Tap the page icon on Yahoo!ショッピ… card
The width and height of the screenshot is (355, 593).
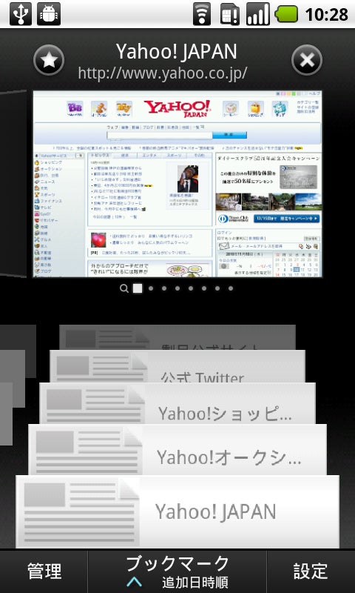92,403
